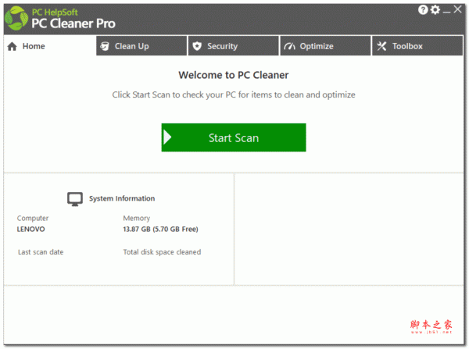
Task: Click the 'Total disk space cleaned' label
Action: pos(162,252)
